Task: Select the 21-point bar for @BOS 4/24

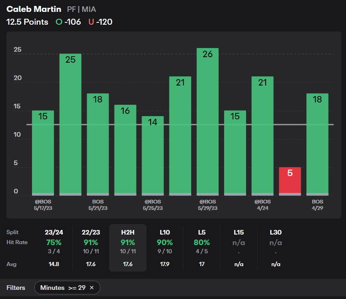Action: (262, 136)
